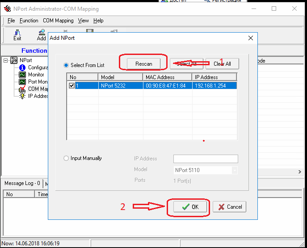Click the Add toolbar icon
This screenshot has width=307, height=248.
point(42,35)
